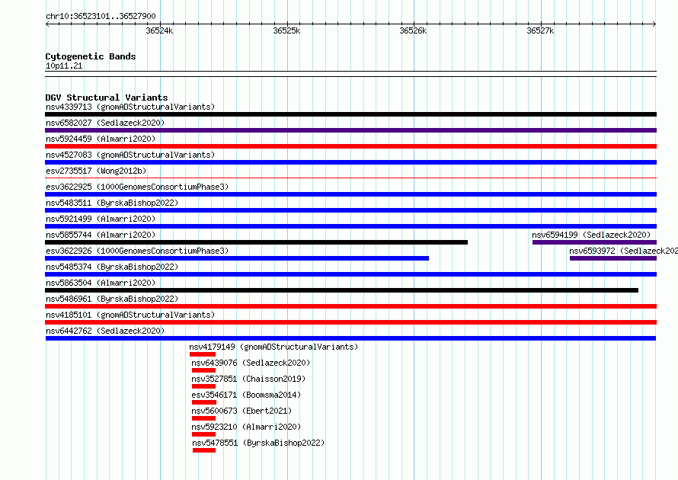Screen dimensions: 678x480
Task: Open nsv6442762 (Sedlazeck2020) label
Action: tap(105, 331)
